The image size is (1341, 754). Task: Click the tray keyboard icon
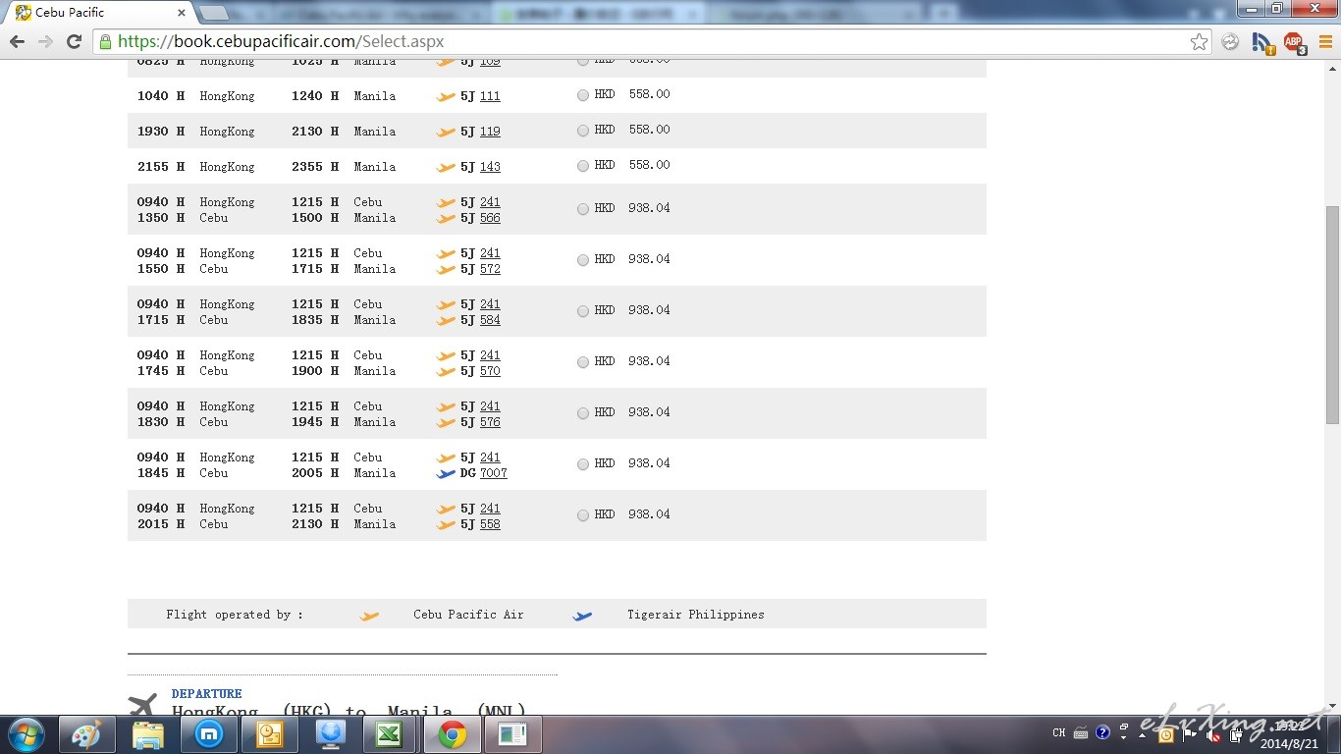click(x=1080, y=732)
